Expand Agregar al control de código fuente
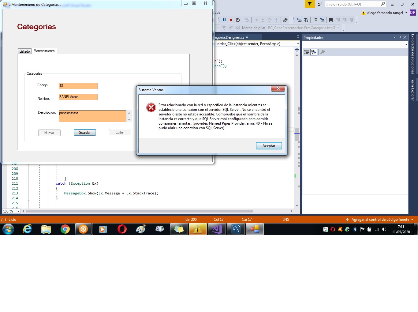 (412, 220)
